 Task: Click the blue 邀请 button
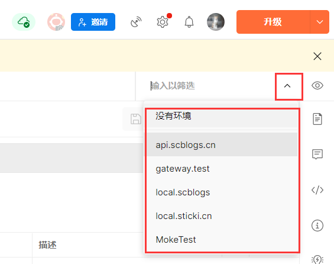(93, 22)
